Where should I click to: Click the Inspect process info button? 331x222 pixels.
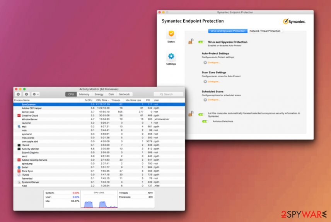pos(26,94)
